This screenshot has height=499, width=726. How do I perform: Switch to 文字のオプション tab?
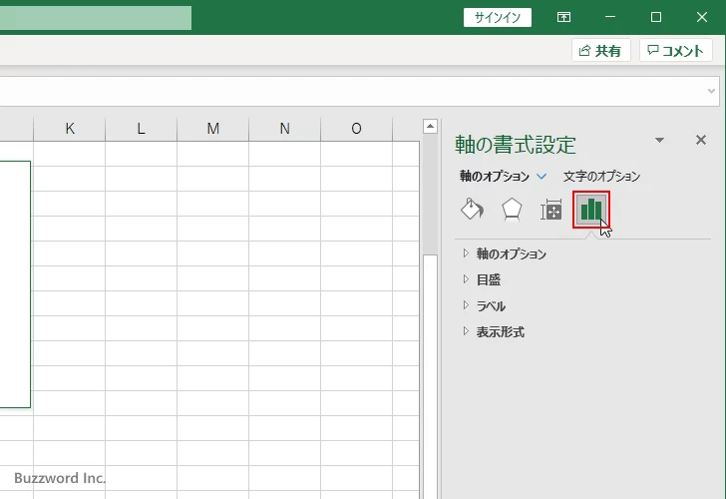[601, 177]
